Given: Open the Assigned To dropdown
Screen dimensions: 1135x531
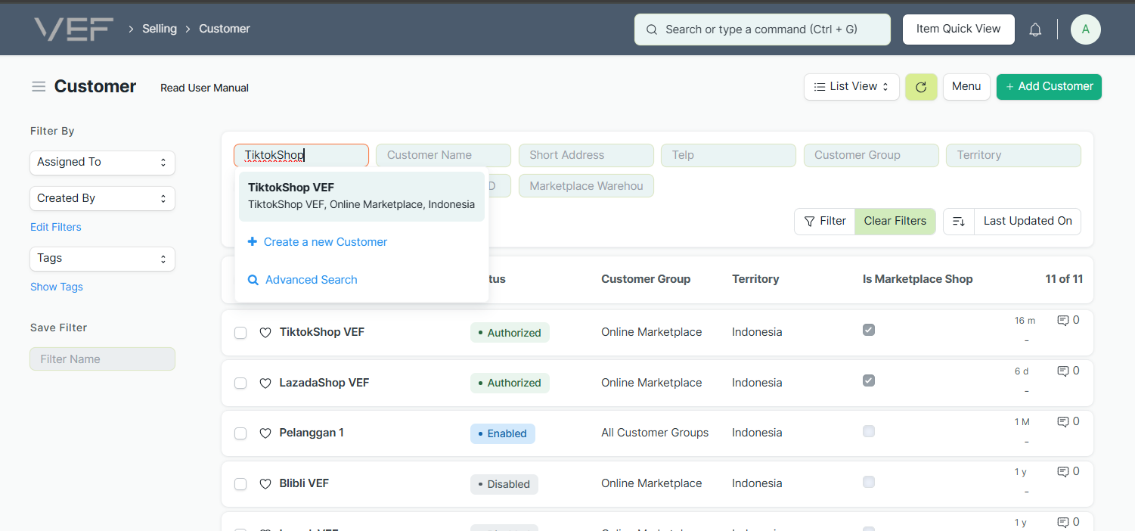Looking at the screenshot, I should click(x=102, y=162).
